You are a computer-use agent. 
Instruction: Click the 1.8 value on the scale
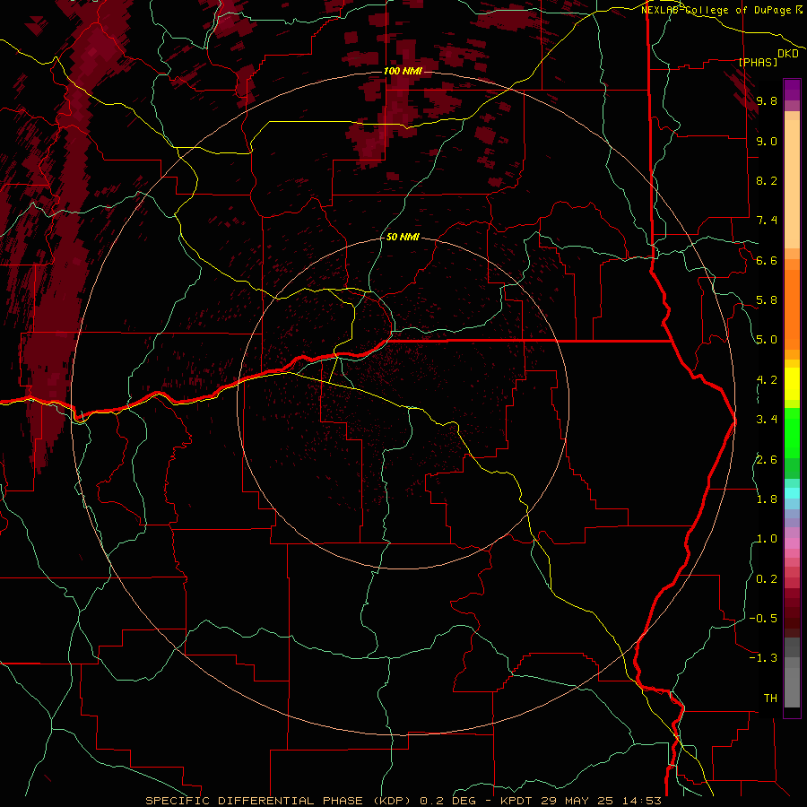coord(767,499)
